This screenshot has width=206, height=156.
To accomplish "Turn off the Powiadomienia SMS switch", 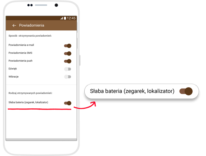I will [x=67, y=53].
